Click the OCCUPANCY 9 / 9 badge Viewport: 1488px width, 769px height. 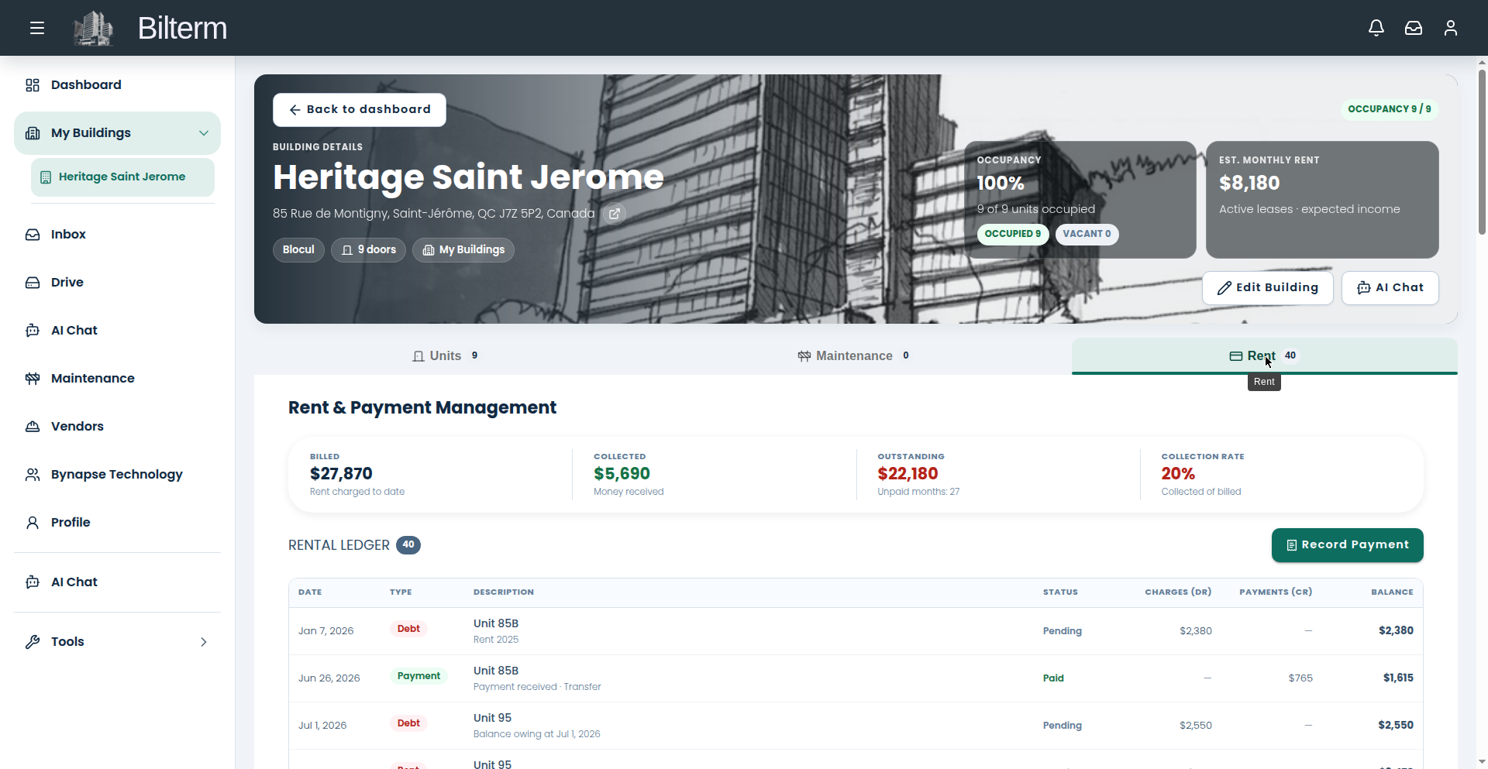point(1390,109)
